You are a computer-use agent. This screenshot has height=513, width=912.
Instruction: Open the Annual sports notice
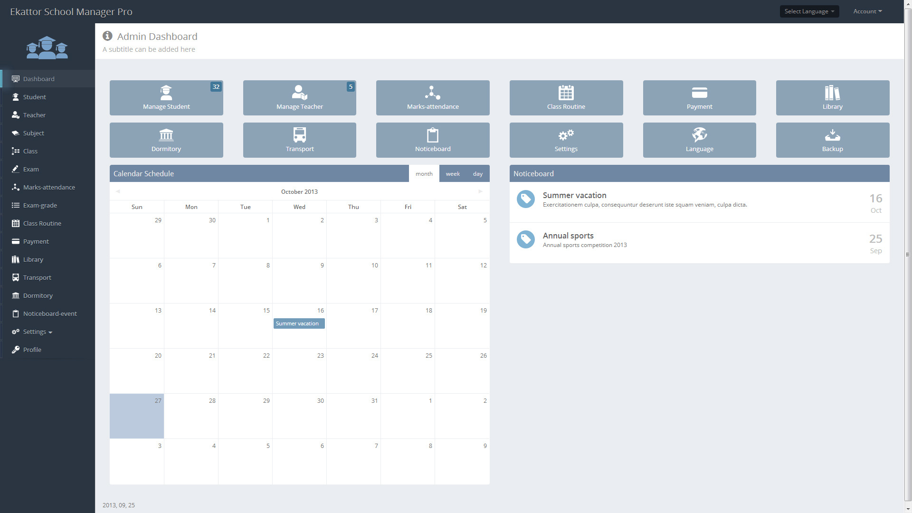pos(568,236)
